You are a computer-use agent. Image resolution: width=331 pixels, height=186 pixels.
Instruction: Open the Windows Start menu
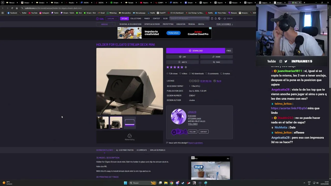(125, 183)
